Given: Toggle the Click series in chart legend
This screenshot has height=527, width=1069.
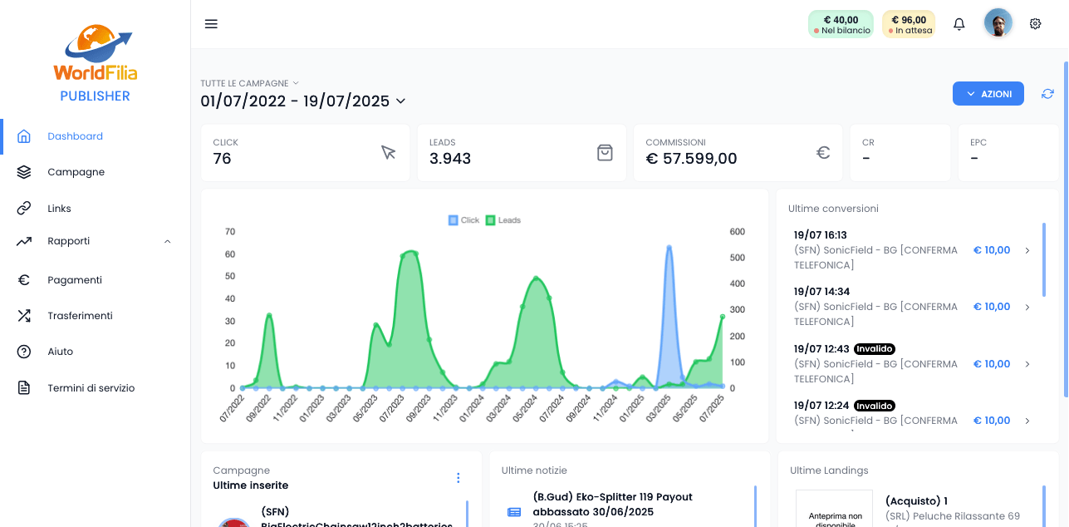Looking at the screenshot, I should [463, 220].
